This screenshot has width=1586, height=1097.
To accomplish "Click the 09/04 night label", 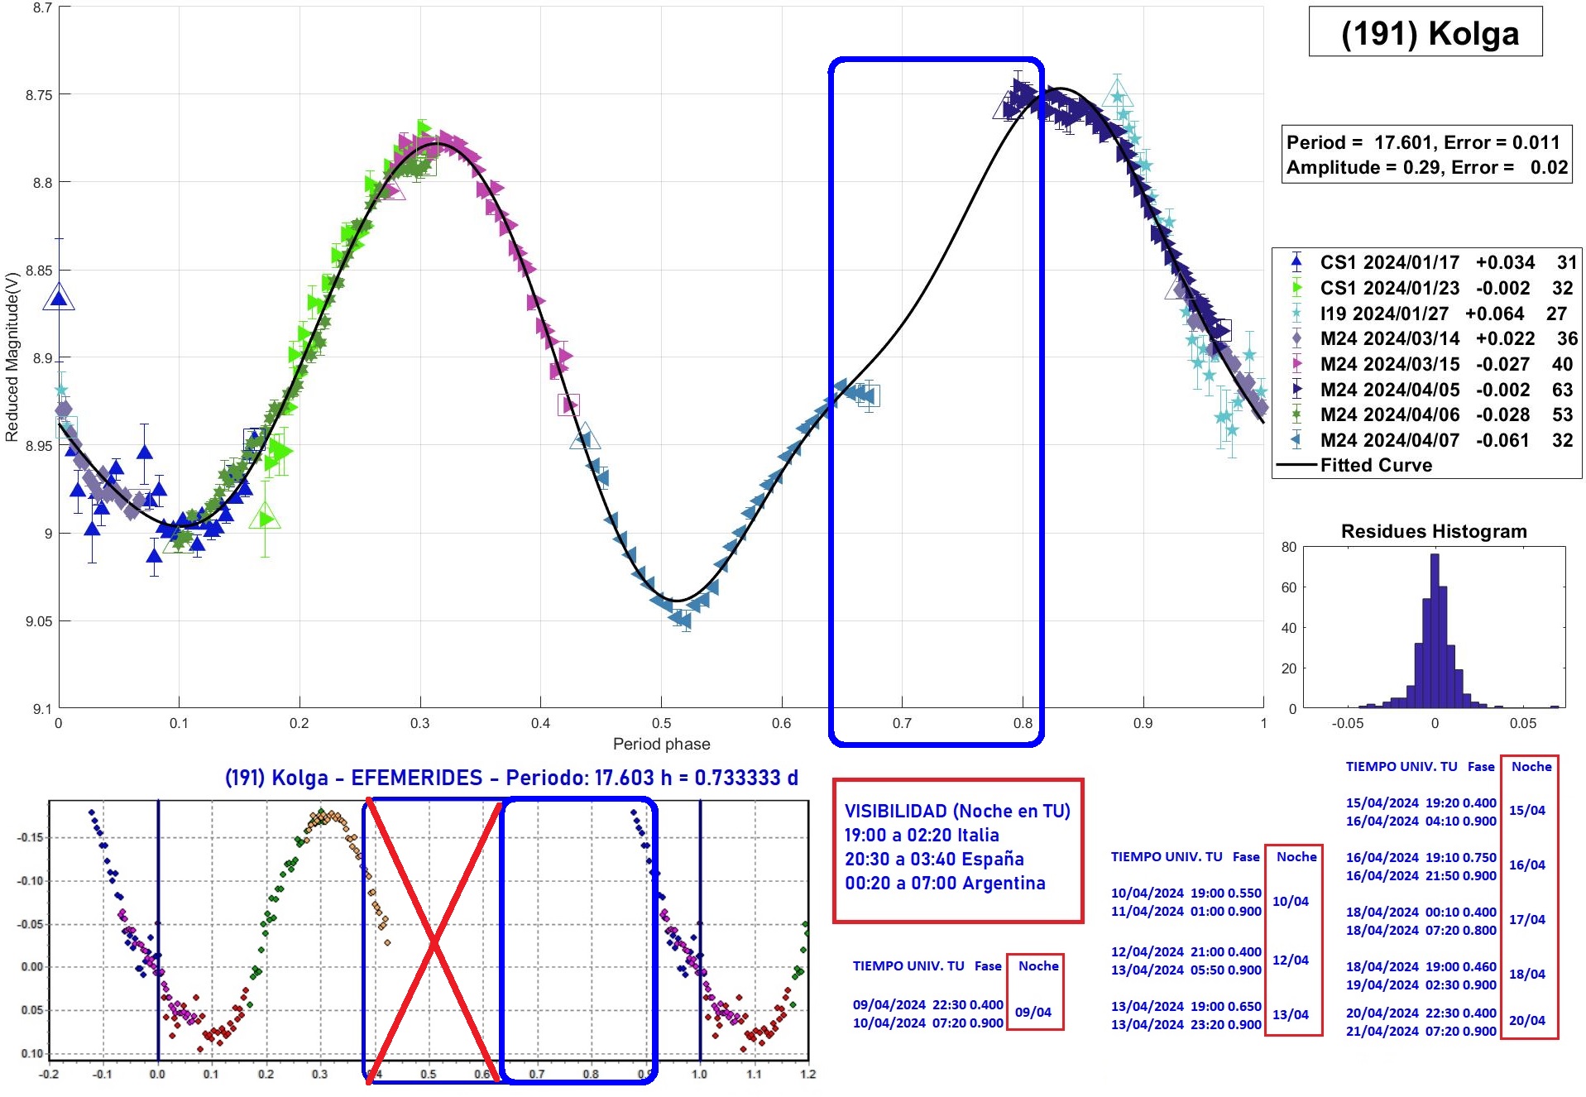I will point(1033,1012).
